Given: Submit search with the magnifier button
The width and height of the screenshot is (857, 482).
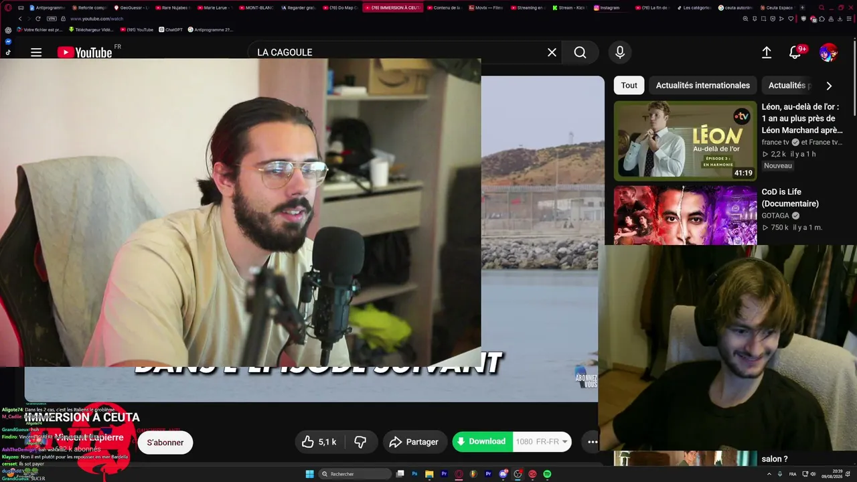Looking at the screenshot, I should click(580, 52).
